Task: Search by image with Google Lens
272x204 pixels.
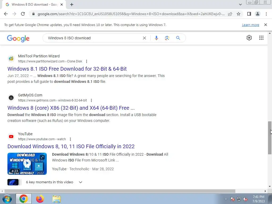Action: point(167,38)
